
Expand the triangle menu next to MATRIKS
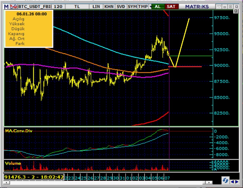[x=219, y=6]
